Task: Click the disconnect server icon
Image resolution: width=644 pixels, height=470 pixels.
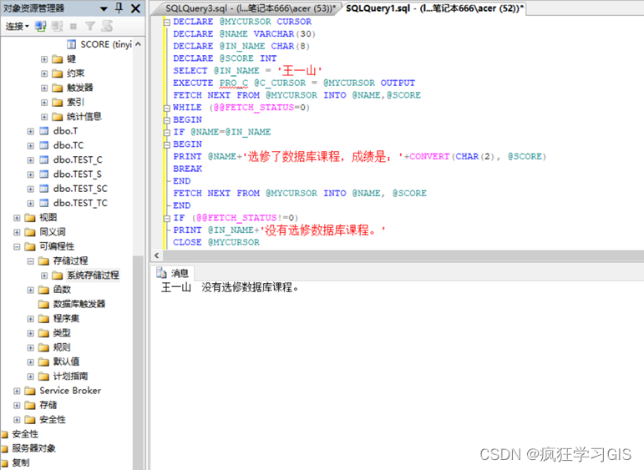Action: (x=57, y=26)
